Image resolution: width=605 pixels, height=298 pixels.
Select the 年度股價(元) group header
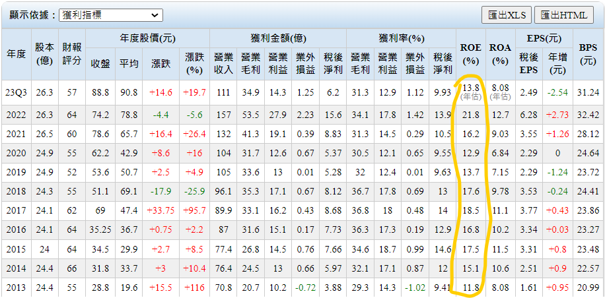tap(148, 38)
